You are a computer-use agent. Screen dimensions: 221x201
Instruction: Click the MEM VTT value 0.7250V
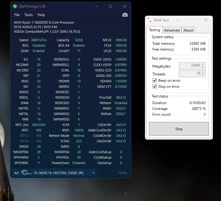pyautogui.click(x=121, y=87)
